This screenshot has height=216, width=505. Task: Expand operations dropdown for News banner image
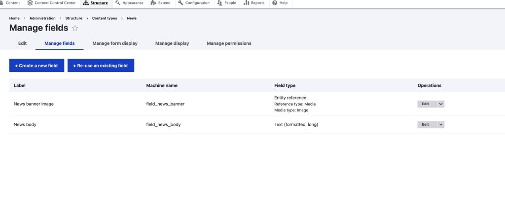click(441, 104)
